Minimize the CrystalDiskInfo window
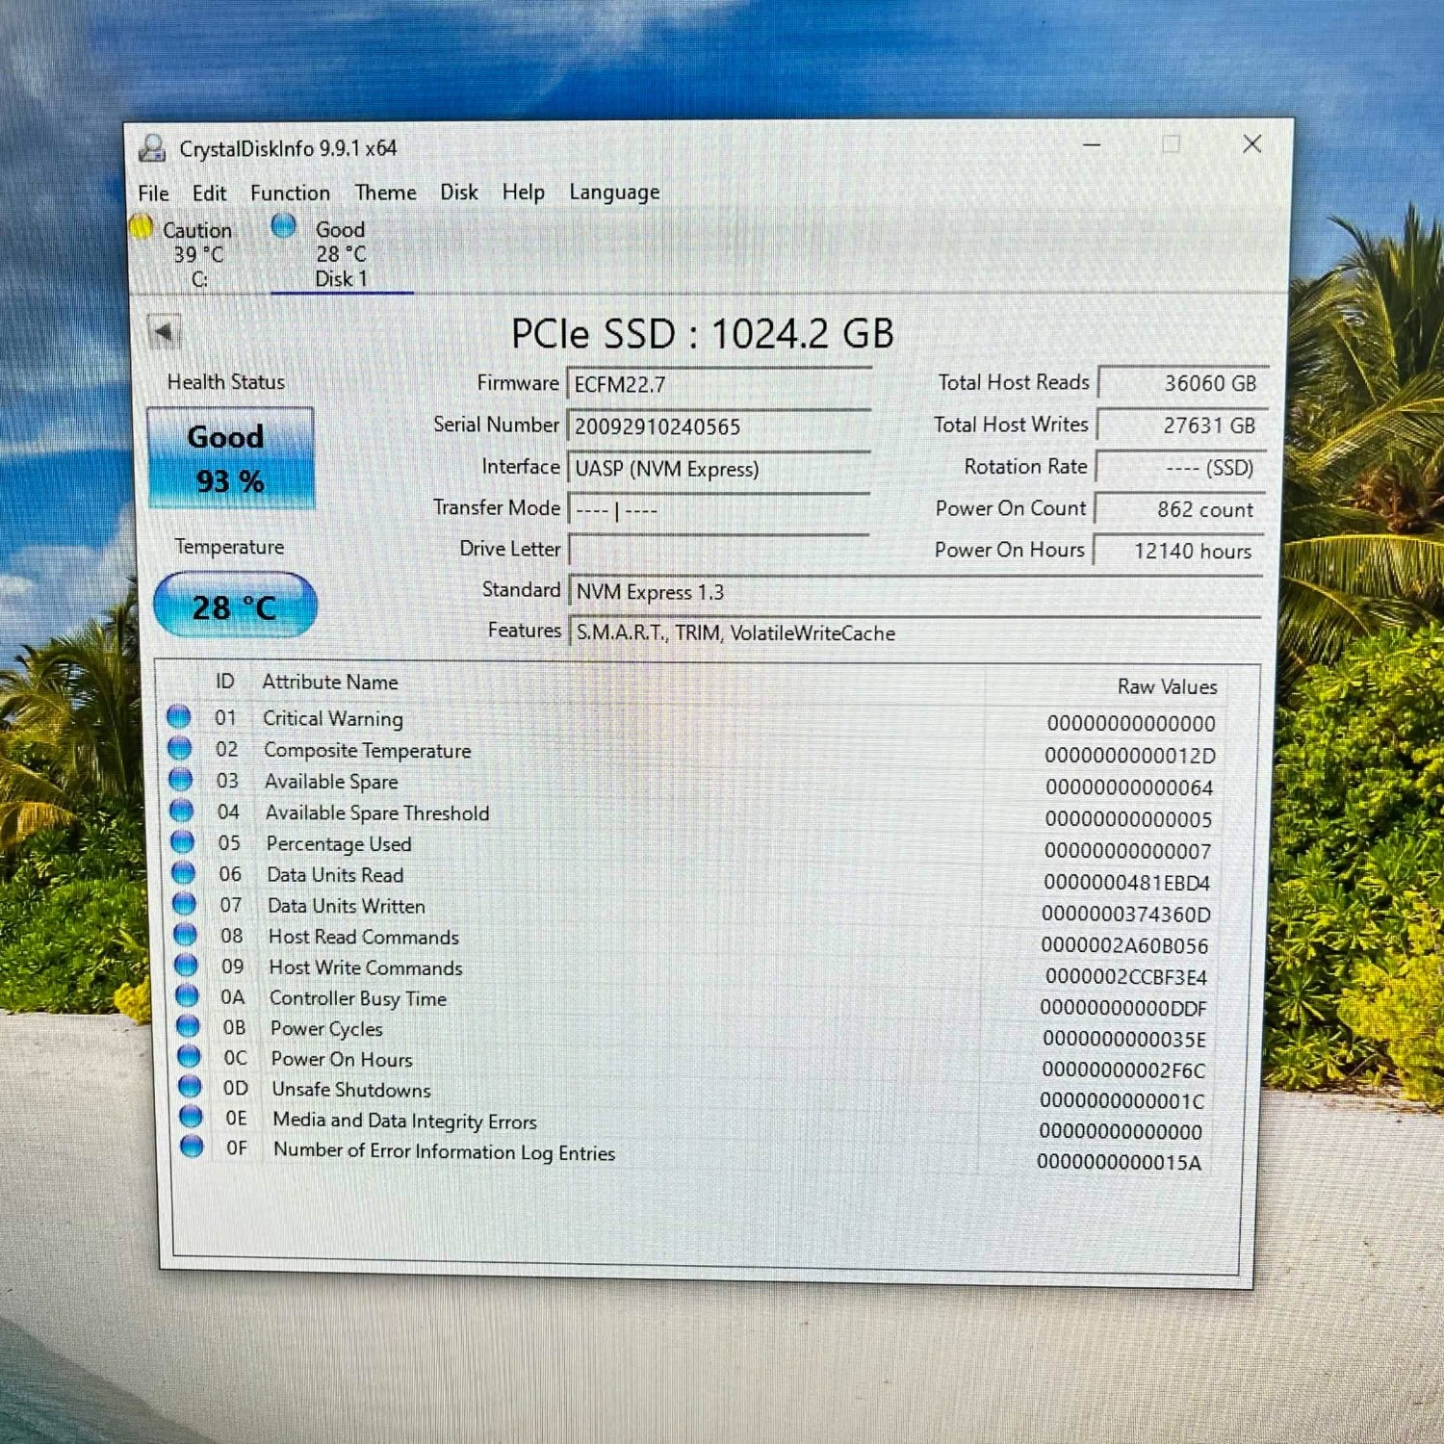1444x1444 pixels. [1092, 144]
